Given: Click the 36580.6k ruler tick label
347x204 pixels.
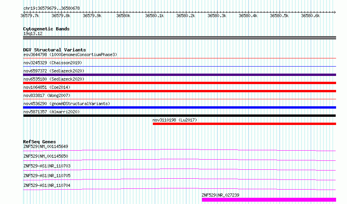Looking at the screenshot, I should point(310,16).
